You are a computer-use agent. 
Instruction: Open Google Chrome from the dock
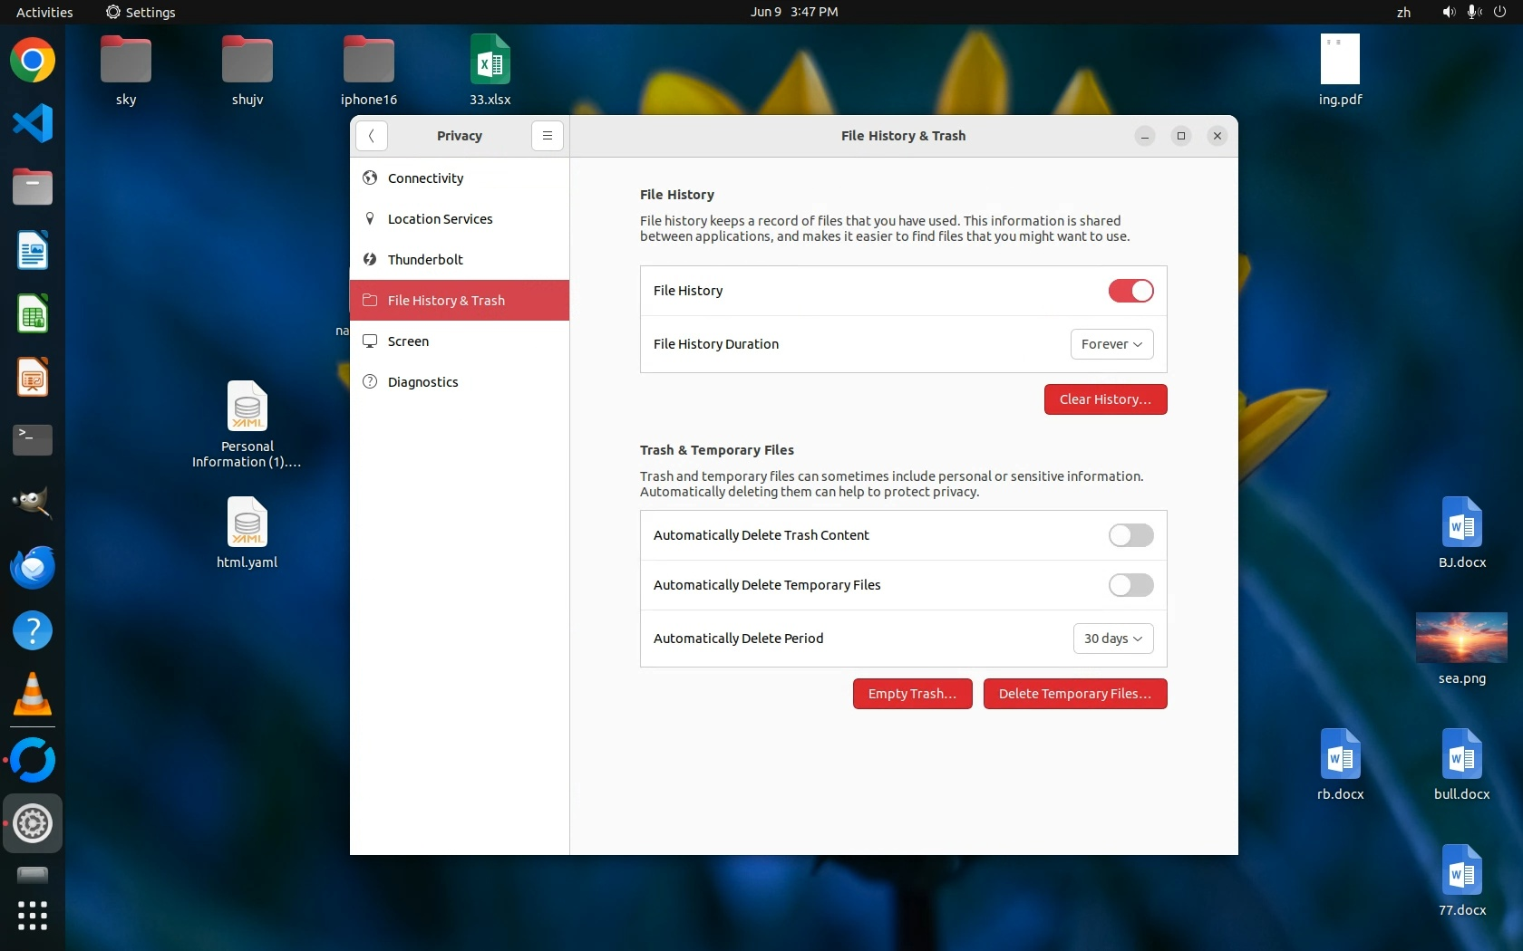coord(33,61)
